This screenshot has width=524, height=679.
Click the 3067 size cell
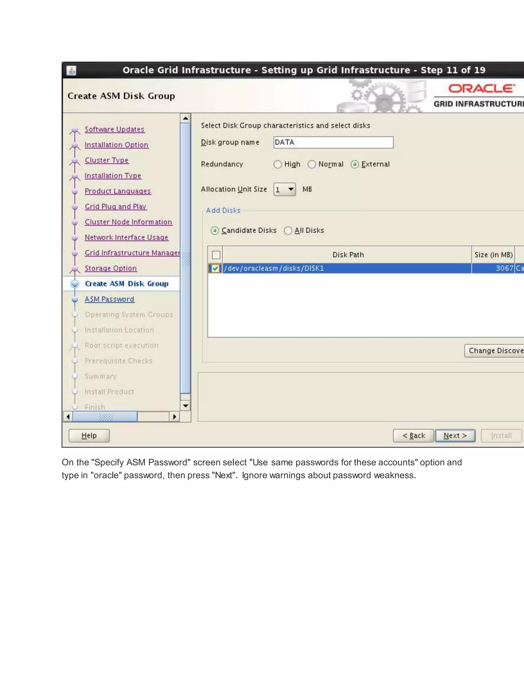click(493, 268)
